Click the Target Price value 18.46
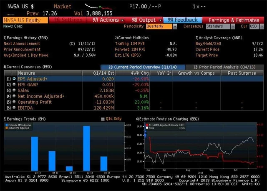 258,55
